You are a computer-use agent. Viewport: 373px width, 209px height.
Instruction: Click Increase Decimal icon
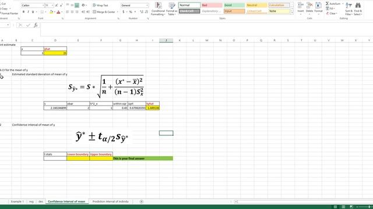click(x=142, y=12)
